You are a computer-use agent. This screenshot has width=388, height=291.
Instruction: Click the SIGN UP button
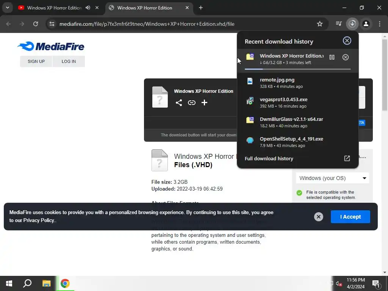tap(36, 61)
